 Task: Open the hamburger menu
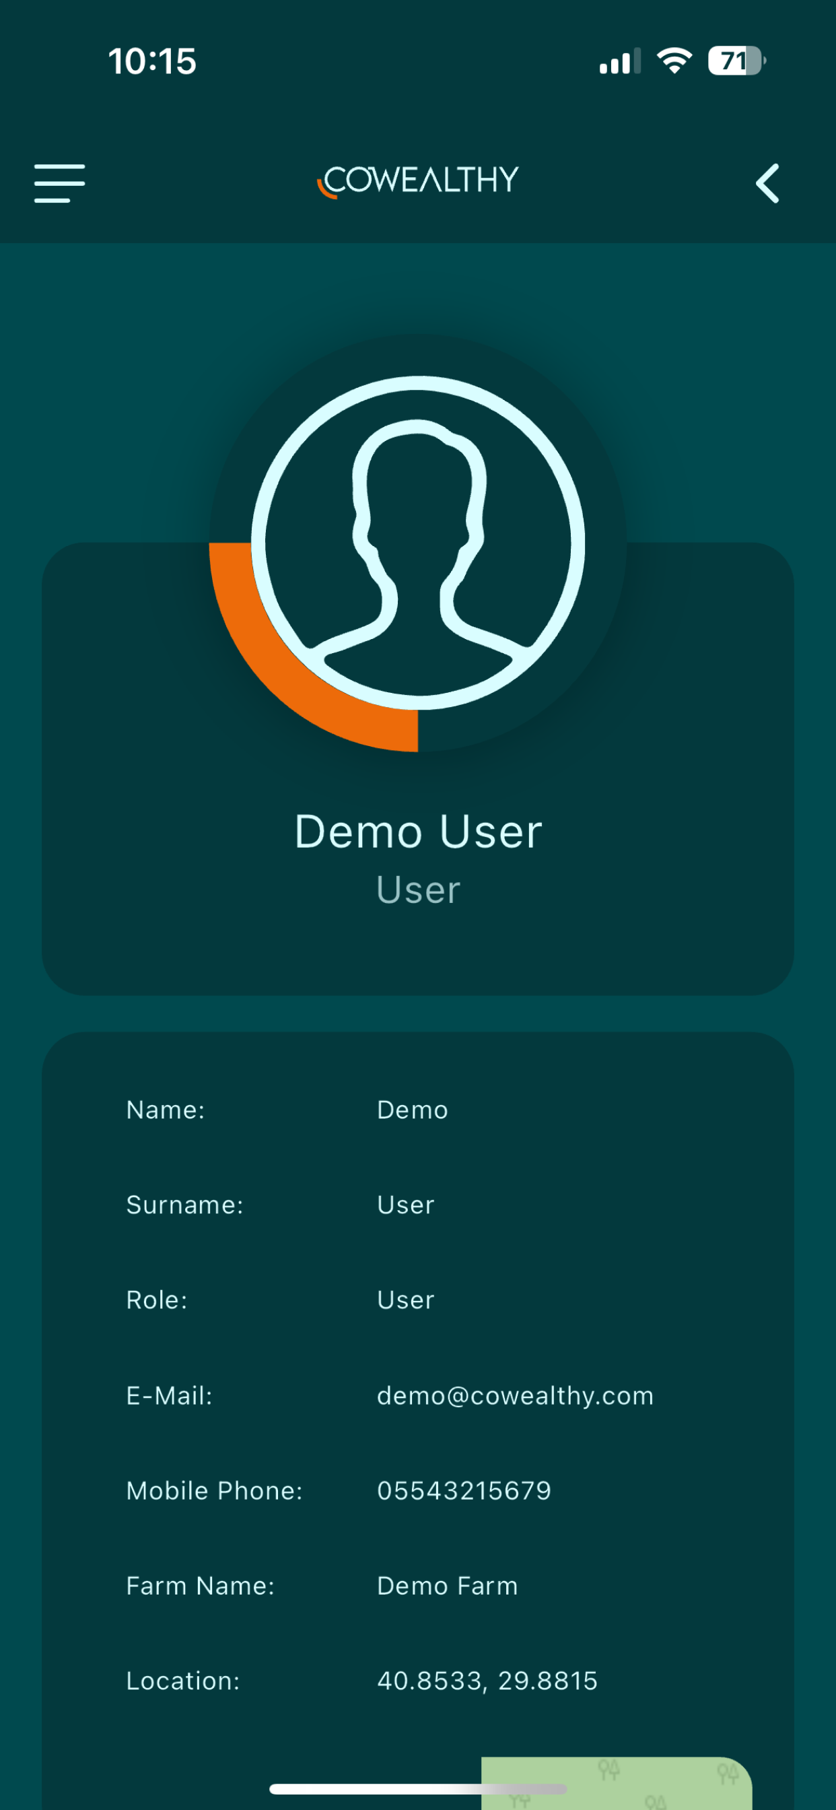60,183
